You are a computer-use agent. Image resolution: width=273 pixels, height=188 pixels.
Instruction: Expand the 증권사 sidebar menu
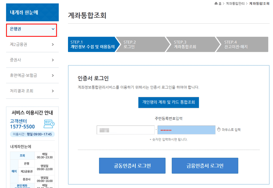pyautogui.click(x=52, y=60)
